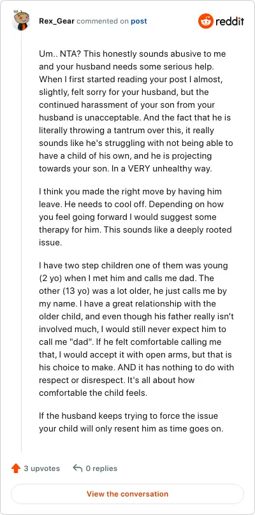
Task: Click the paragraph starting 'I have two step children'
Action: click(x=136, y=329)
